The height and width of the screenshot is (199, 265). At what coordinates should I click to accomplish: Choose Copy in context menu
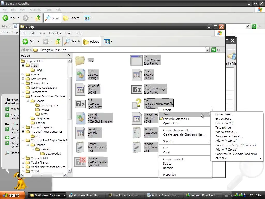185,152
